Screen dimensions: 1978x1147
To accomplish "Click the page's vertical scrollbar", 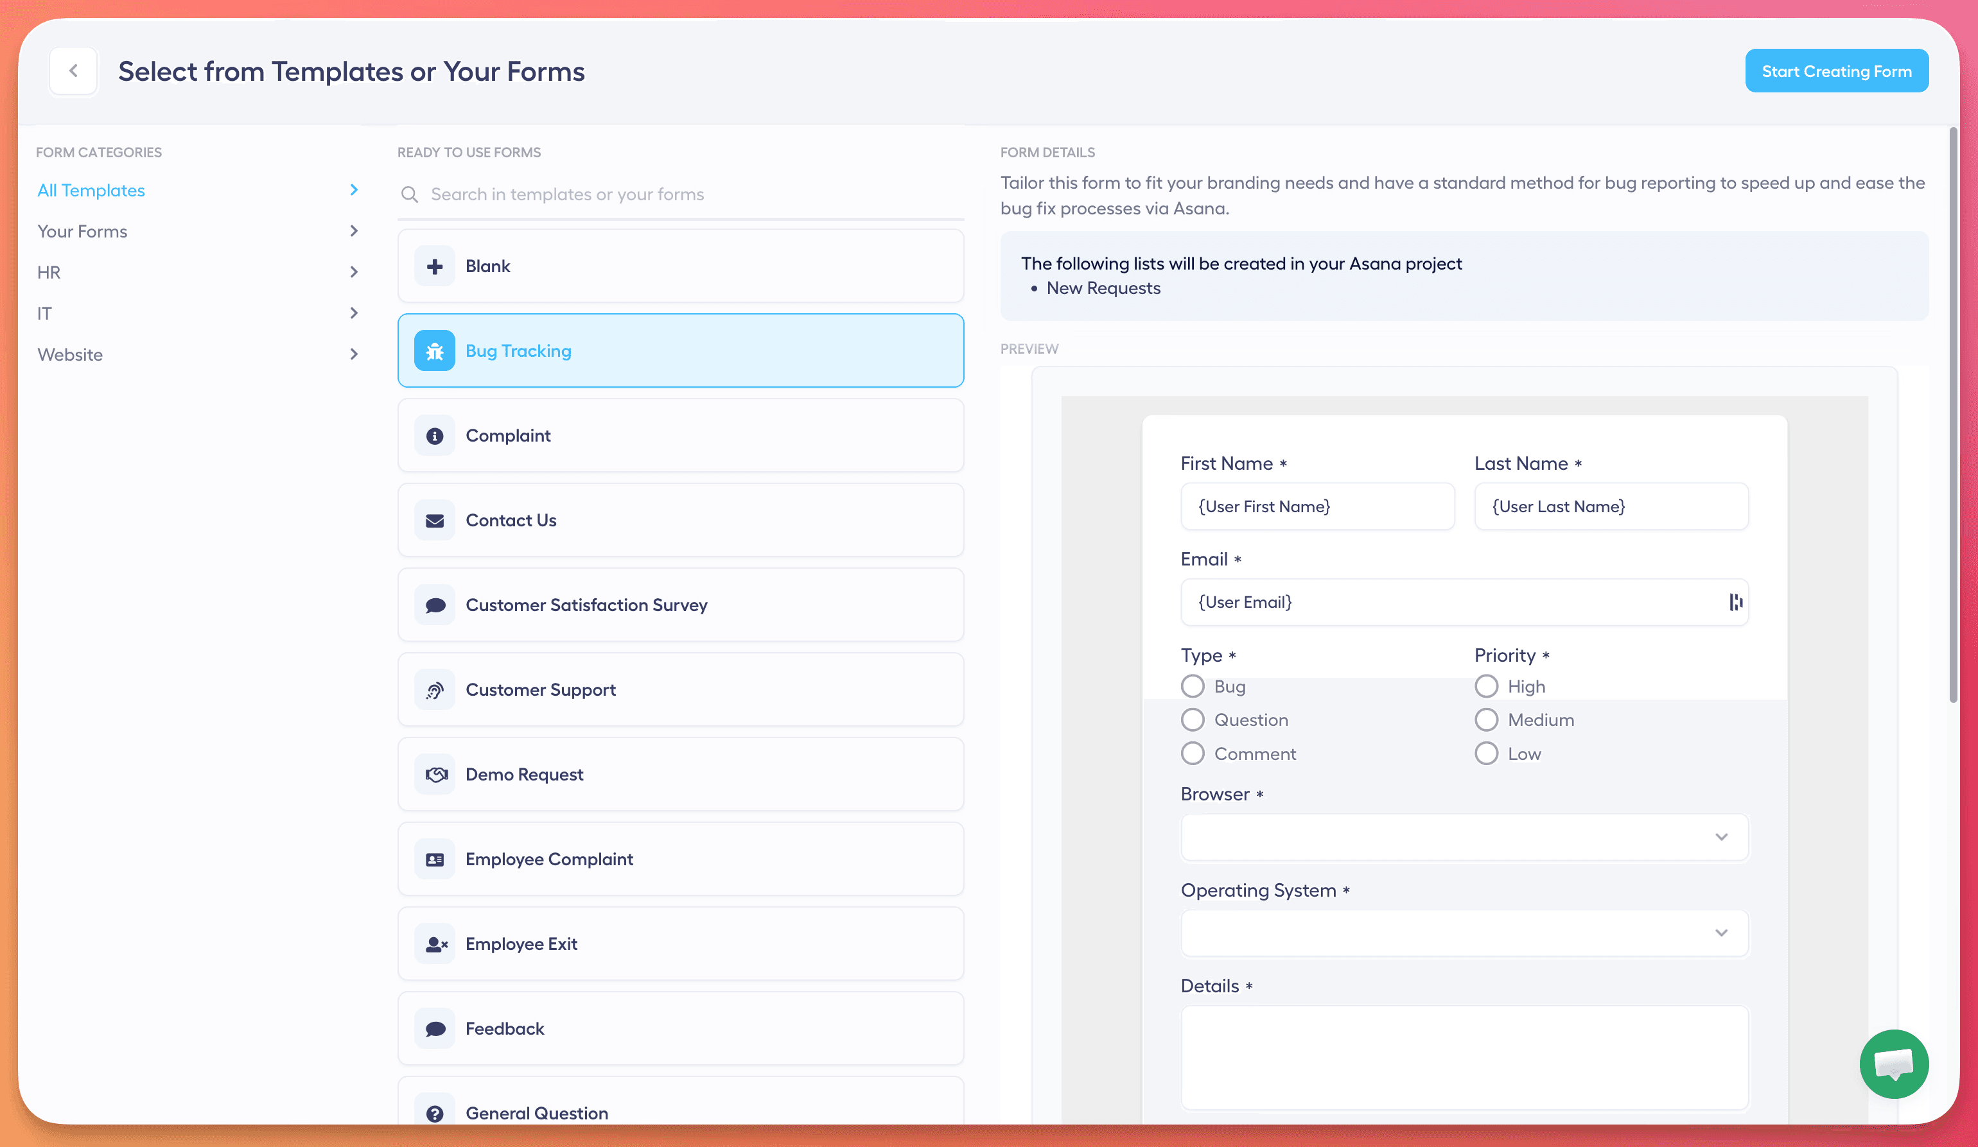I will tap(1954, 416).
